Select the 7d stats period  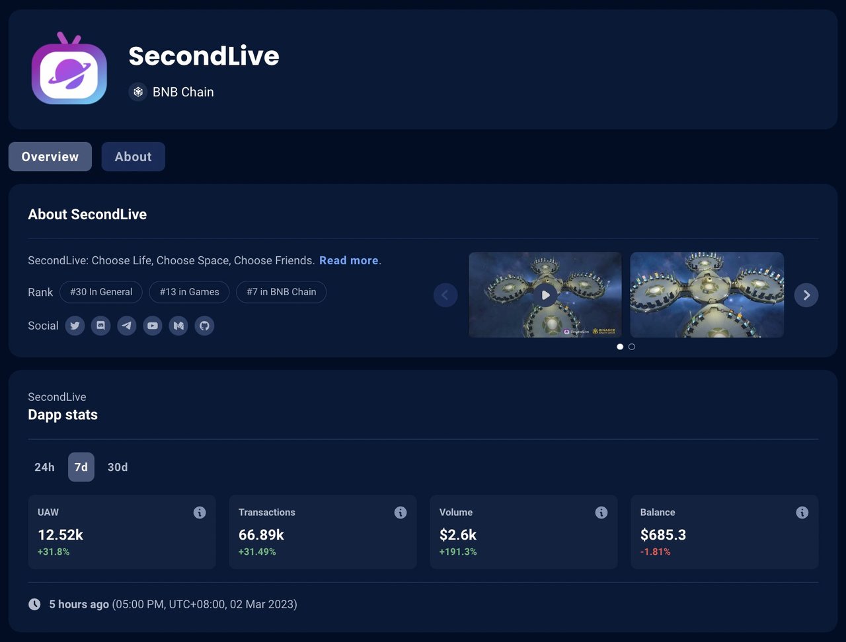pyautogui.click(x=81, y=467)
